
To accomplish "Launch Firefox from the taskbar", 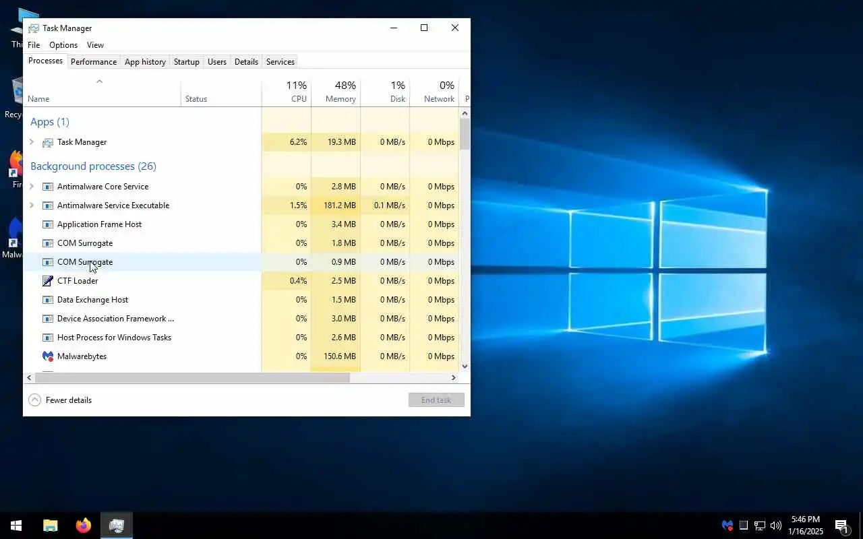I will pos(84,526).
